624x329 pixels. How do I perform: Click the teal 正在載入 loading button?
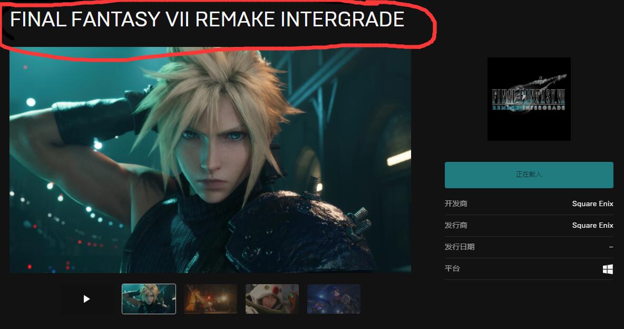pos(529,175)
